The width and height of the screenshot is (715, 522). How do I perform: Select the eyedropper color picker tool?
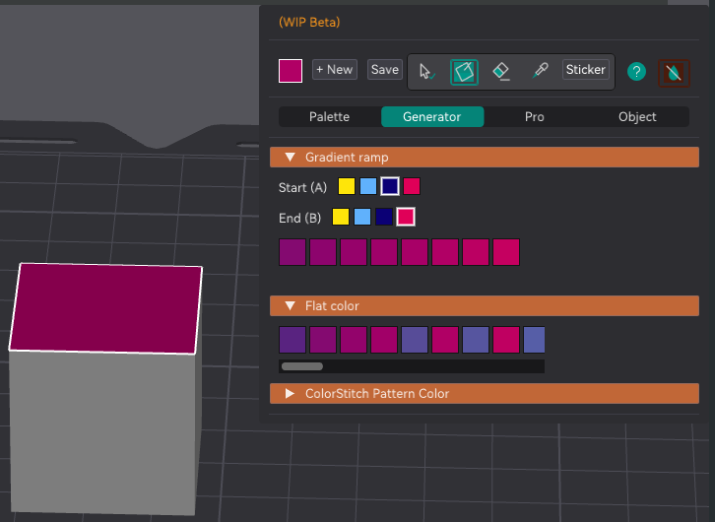(x=540, y=71)
